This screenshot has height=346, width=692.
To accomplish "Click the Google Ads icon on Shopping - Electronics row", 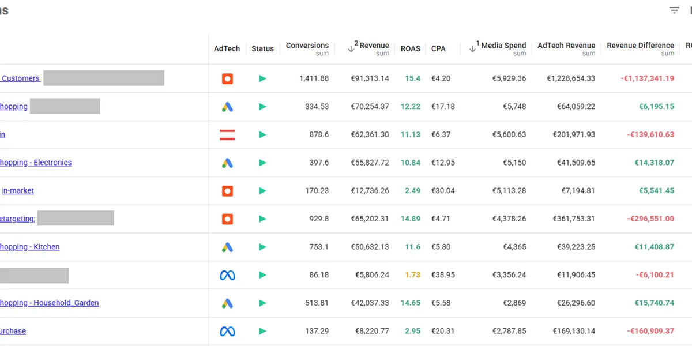I will tap(227, 162).
